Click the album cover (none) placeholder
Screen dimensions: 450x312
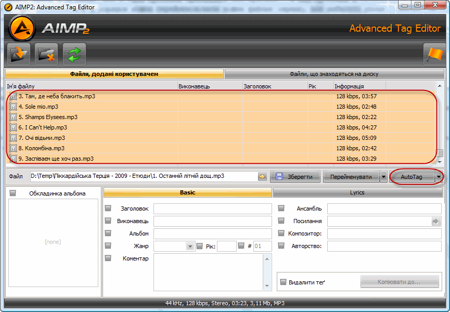pos(53,242)
